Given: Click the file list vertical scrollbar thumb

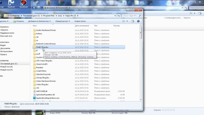Looking at the screenshot, I should click(141, 33).
